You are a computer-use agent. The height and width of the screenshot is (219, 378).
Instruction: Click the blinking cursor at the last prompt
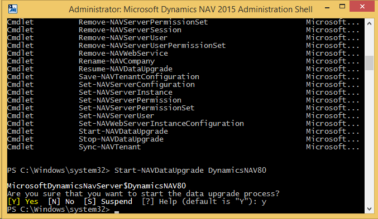pos(117,212)
